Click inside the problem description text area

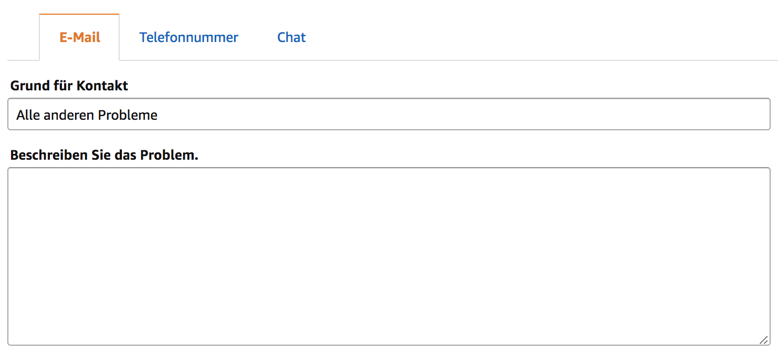tap(389, 256)
